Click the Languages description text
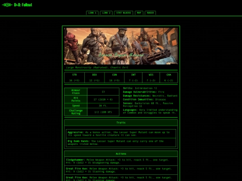 pyautogui.click(x=150, y=111)
